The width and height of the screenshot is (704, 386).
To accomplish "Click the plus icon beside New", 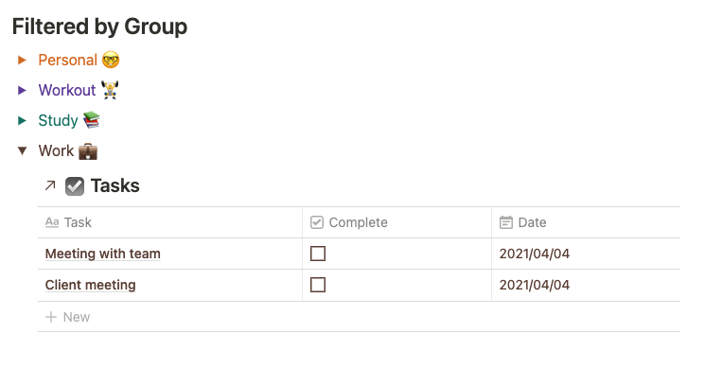I will [x=51, y=317].
